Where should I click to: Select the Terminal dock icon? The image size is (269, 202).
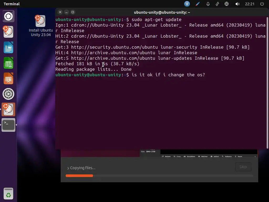(8, 125)
